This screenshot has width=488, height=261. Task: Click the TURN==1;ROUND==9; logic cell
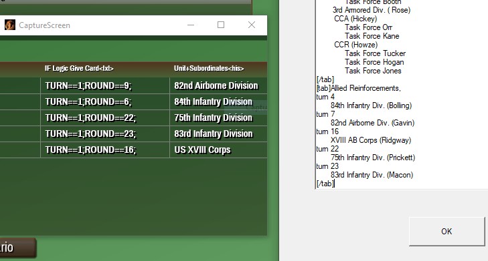(105, 85)
